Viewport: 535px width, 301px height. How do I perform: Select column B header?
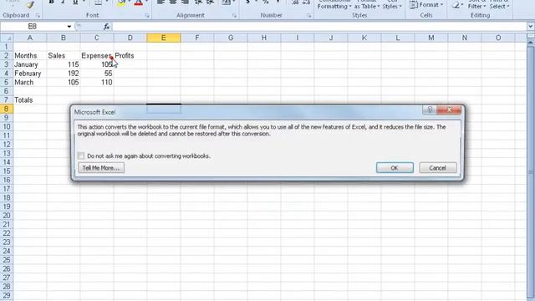[64, 38]
